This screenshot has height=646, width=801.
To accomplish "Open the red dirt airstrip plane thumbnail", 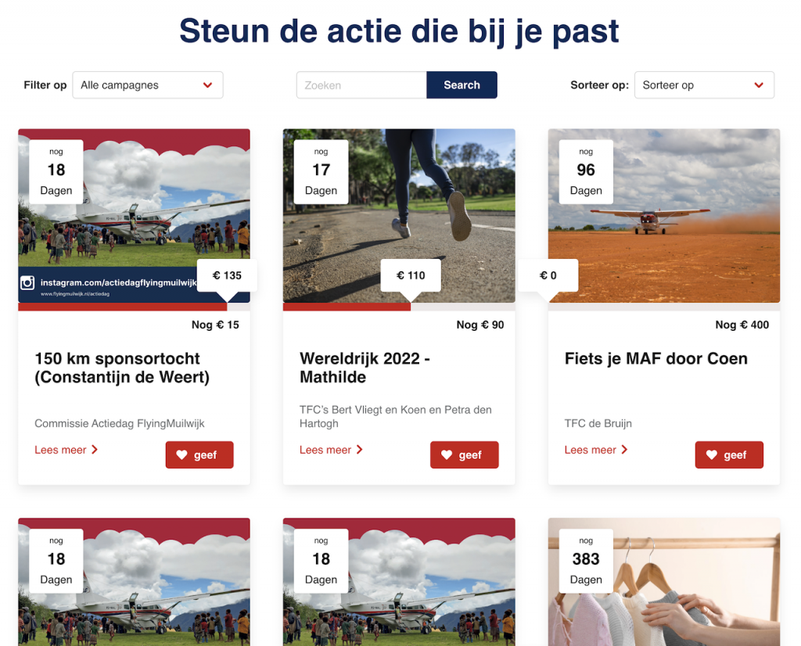I will [664, 216].
